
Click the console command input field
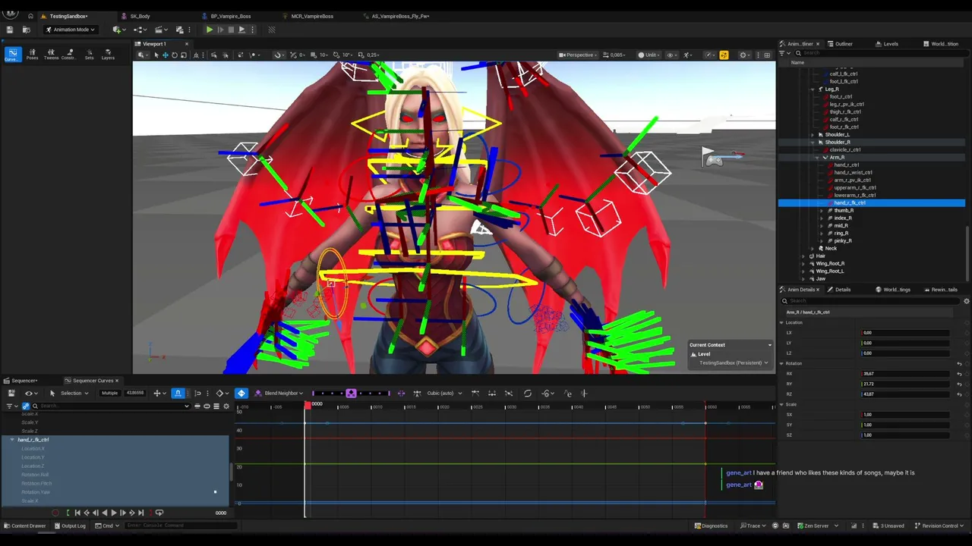tap(181, 526)
